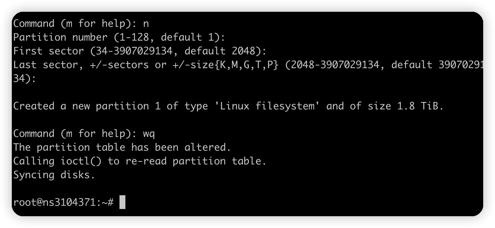This screenshot has height=228, width=495.
Task: Click the '+/-size{K,M,G,T,P}' text
Action: 226,65
